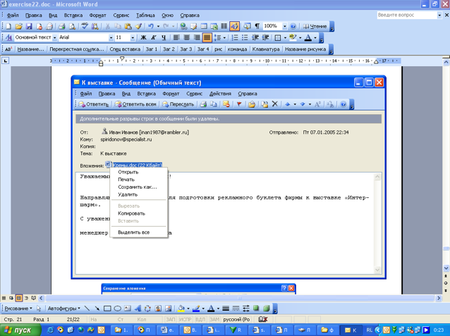The height and width of the screenshot is (336, 450).
Task: Switch to the highlighted Print Layout view button
Action: coord(18,298)
